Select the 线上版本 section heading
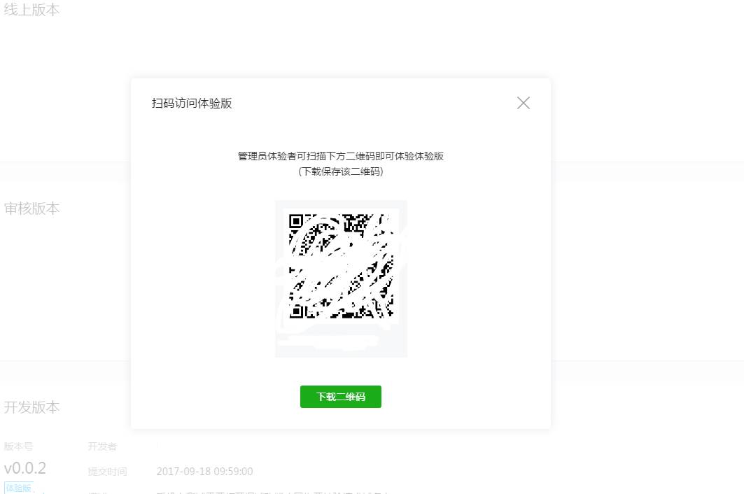Viewport: 744px width, 494px height. [x=31, y=9]
